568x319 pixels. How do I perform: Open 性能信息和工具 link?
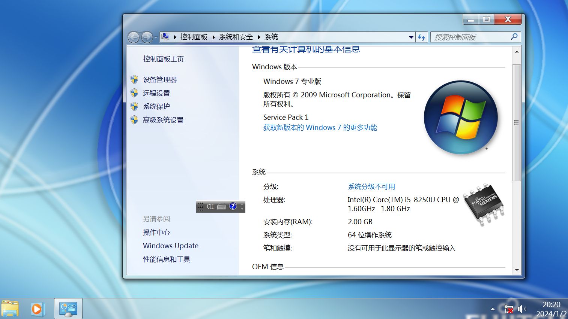pyautogui.click(x=167, y=259)
